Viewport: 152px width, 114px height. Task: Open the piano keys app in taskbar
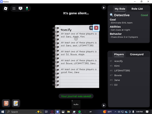point(63,112)
